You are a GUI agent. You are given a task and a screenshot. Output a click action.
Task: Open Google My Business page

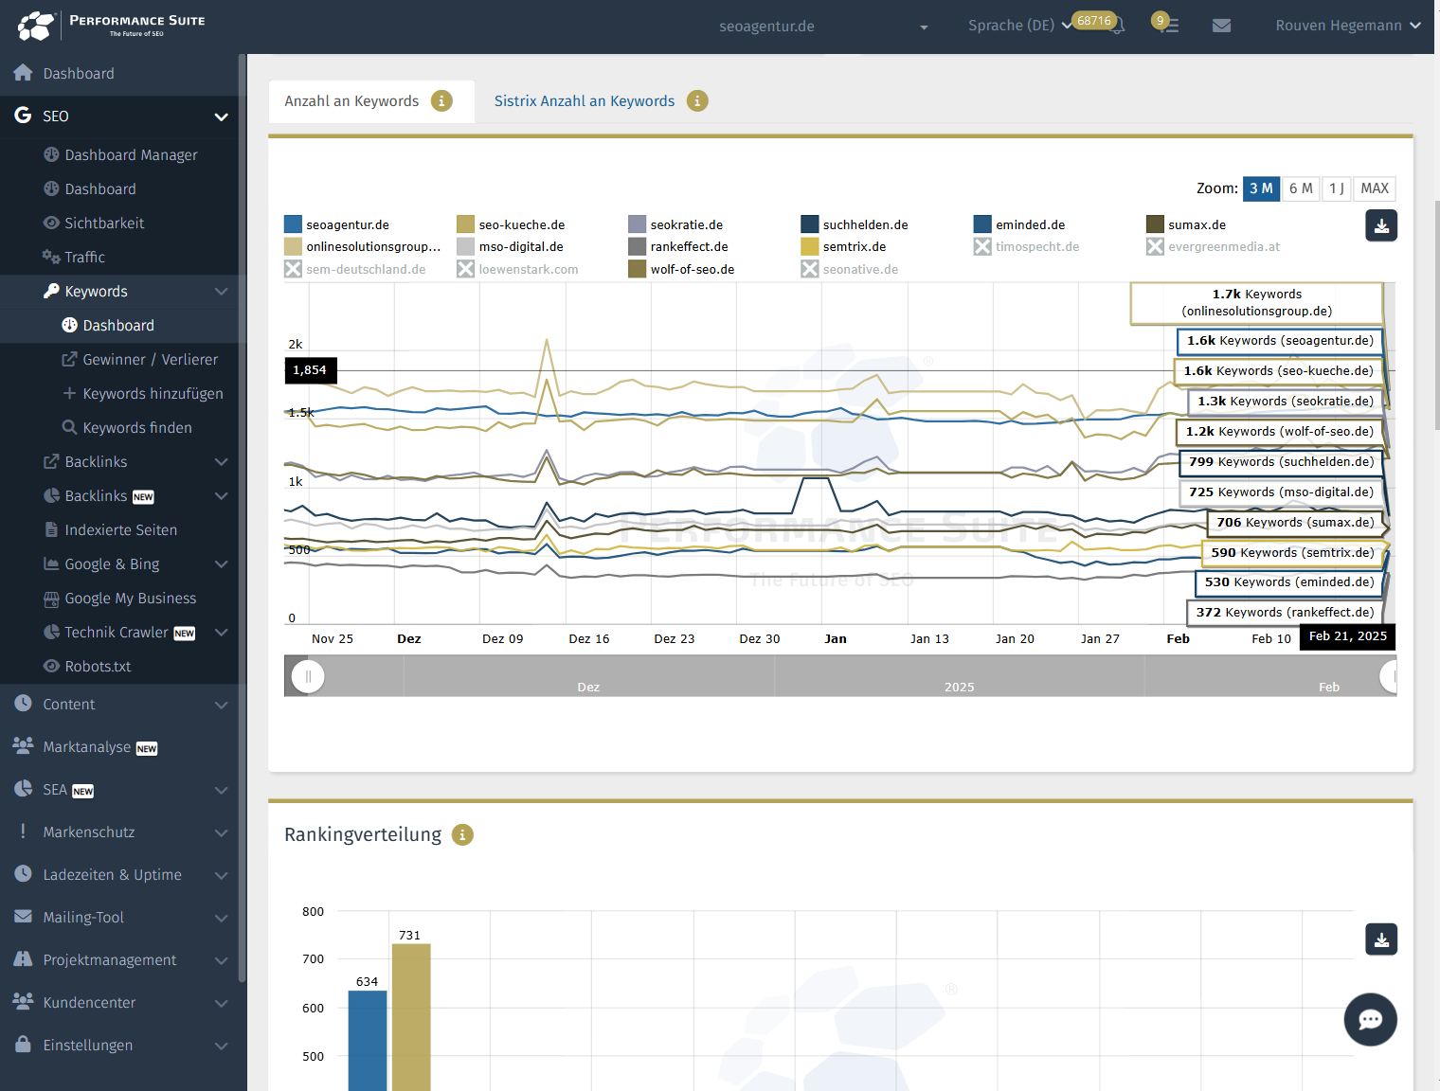pos(120,598)
